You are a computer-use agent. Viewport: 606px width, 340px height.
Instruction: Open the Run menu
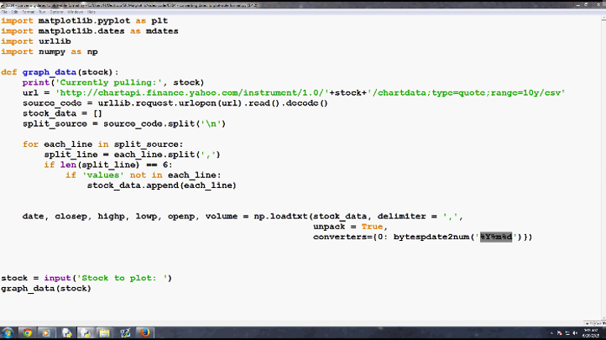point(42,12)
